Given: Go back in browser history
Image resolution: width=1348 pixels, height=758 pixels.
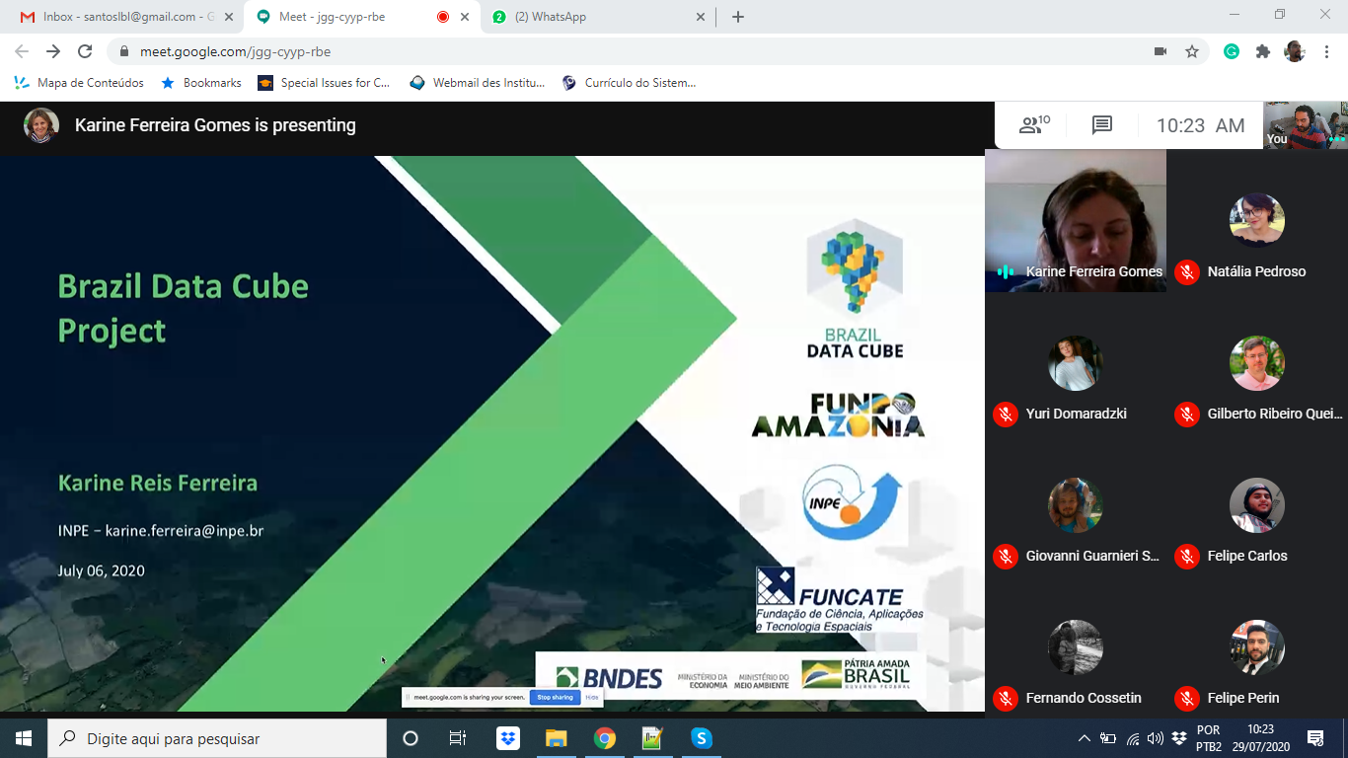Looking at the screenshot, I should pyautogui.click(x=22, y=51).
